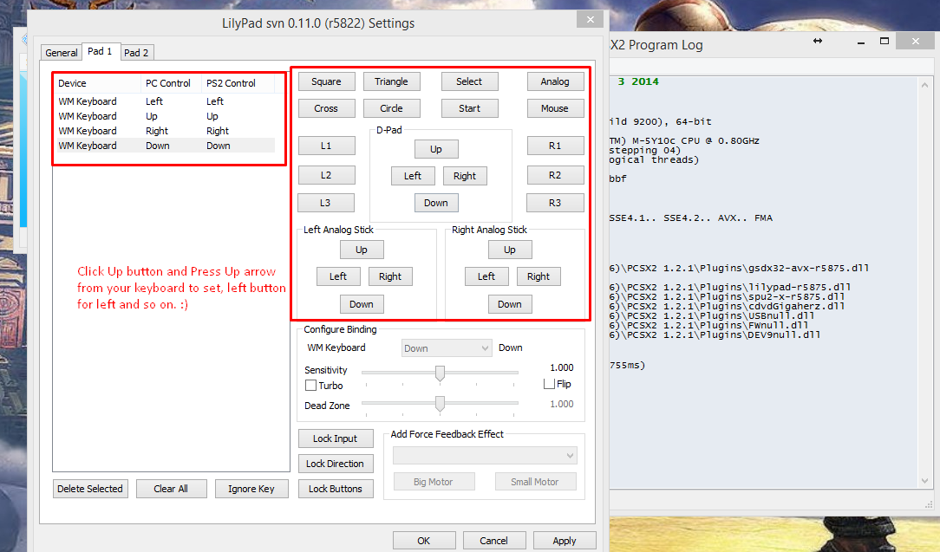The height and width of the screenshot is (552, 940).
Task: Toggle the Flip checkbox
Action: [x=549, y=384]
